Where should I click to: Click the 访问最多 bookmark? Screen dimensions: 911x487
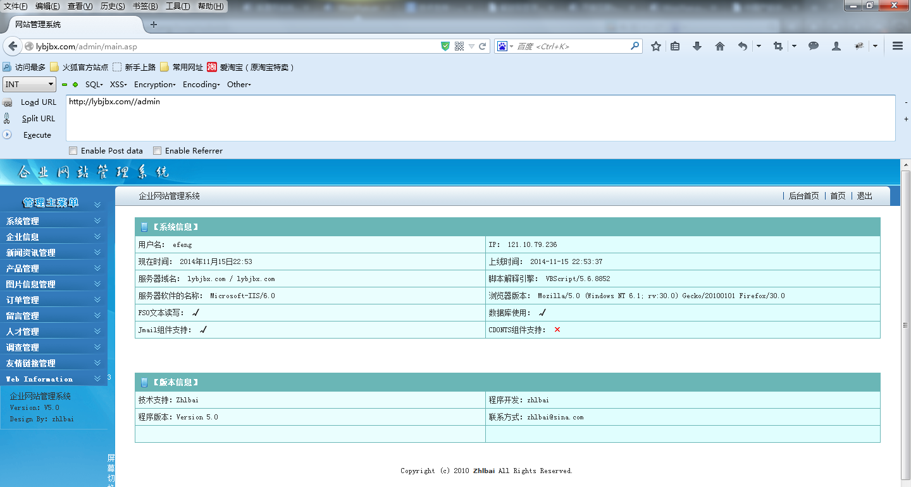(24, 67)
